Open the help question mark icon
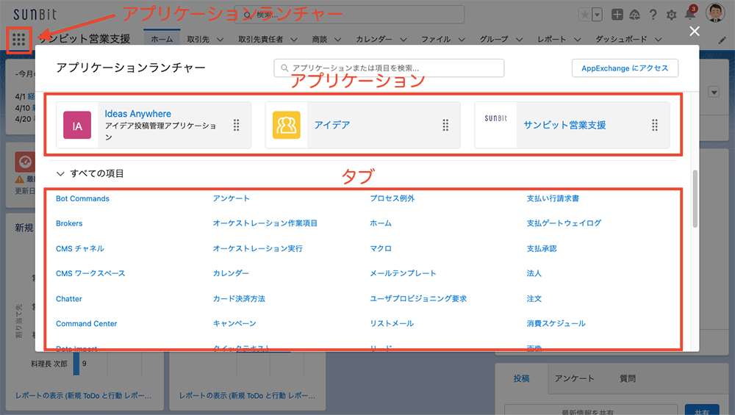The width and height of the screenshot is (735, 415). [x=653, y=15]
